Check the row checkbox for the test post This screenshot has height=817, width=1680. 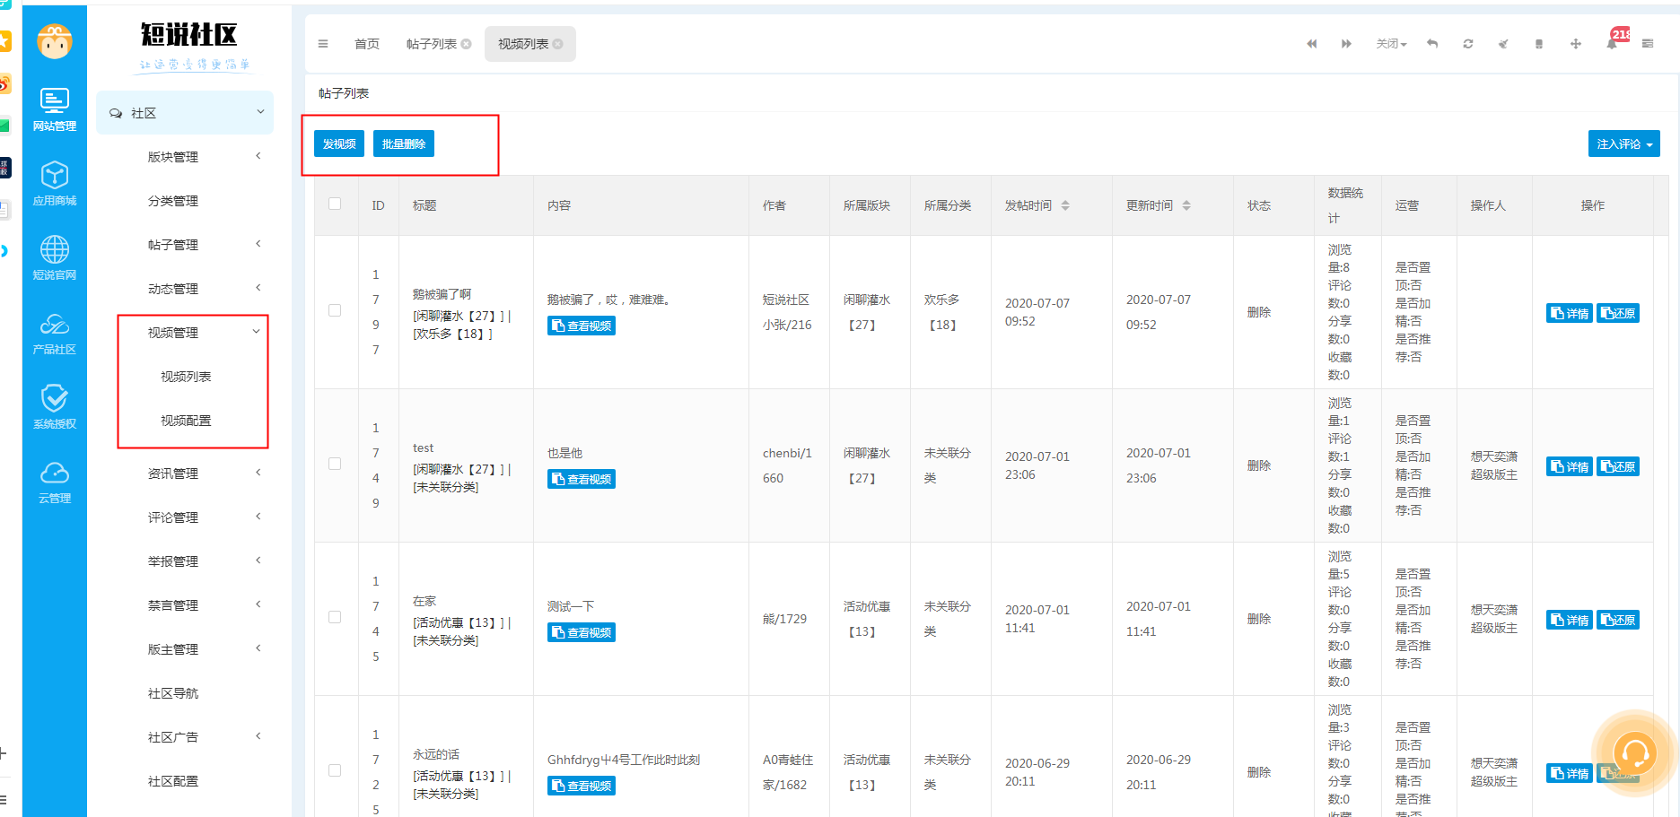click(335, 464)
